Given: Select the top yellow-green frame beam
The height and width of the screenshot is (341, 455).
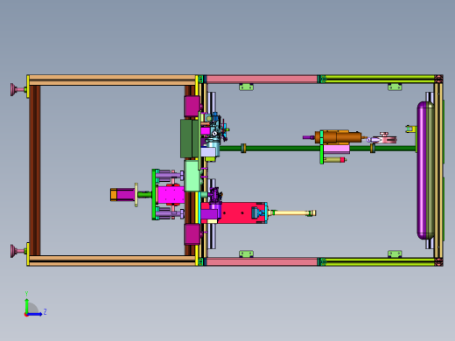Looking at the screenshot, I should click(380, 79).
